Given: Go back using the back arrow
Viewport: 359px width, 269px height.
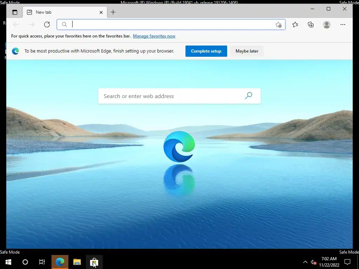Looking at the screenshot, I should (16, 25).
